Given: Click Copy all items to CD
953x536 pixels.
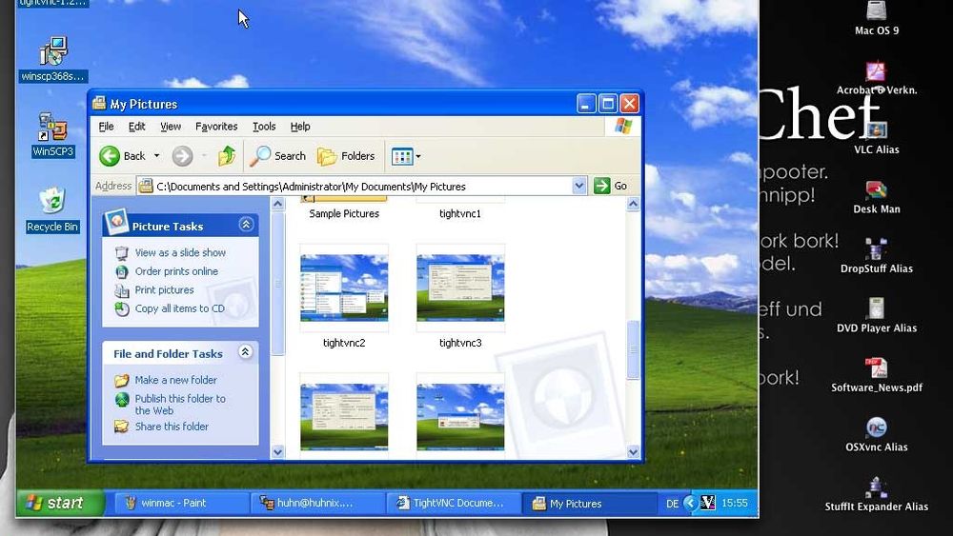Looking at the screenshot, I should tap(180, 308).
